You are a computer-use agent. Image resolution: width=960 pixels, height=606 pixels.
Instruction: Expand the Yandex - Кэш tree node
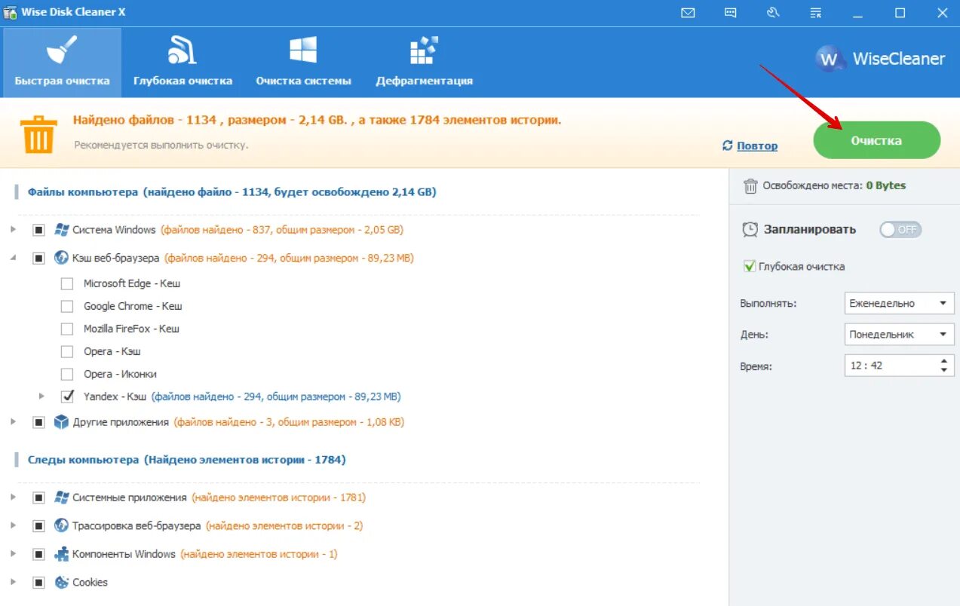click(x=41, y=396)
